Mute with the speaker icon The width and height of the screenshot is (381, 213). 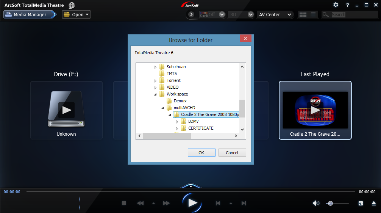click(x=316, y=203)
